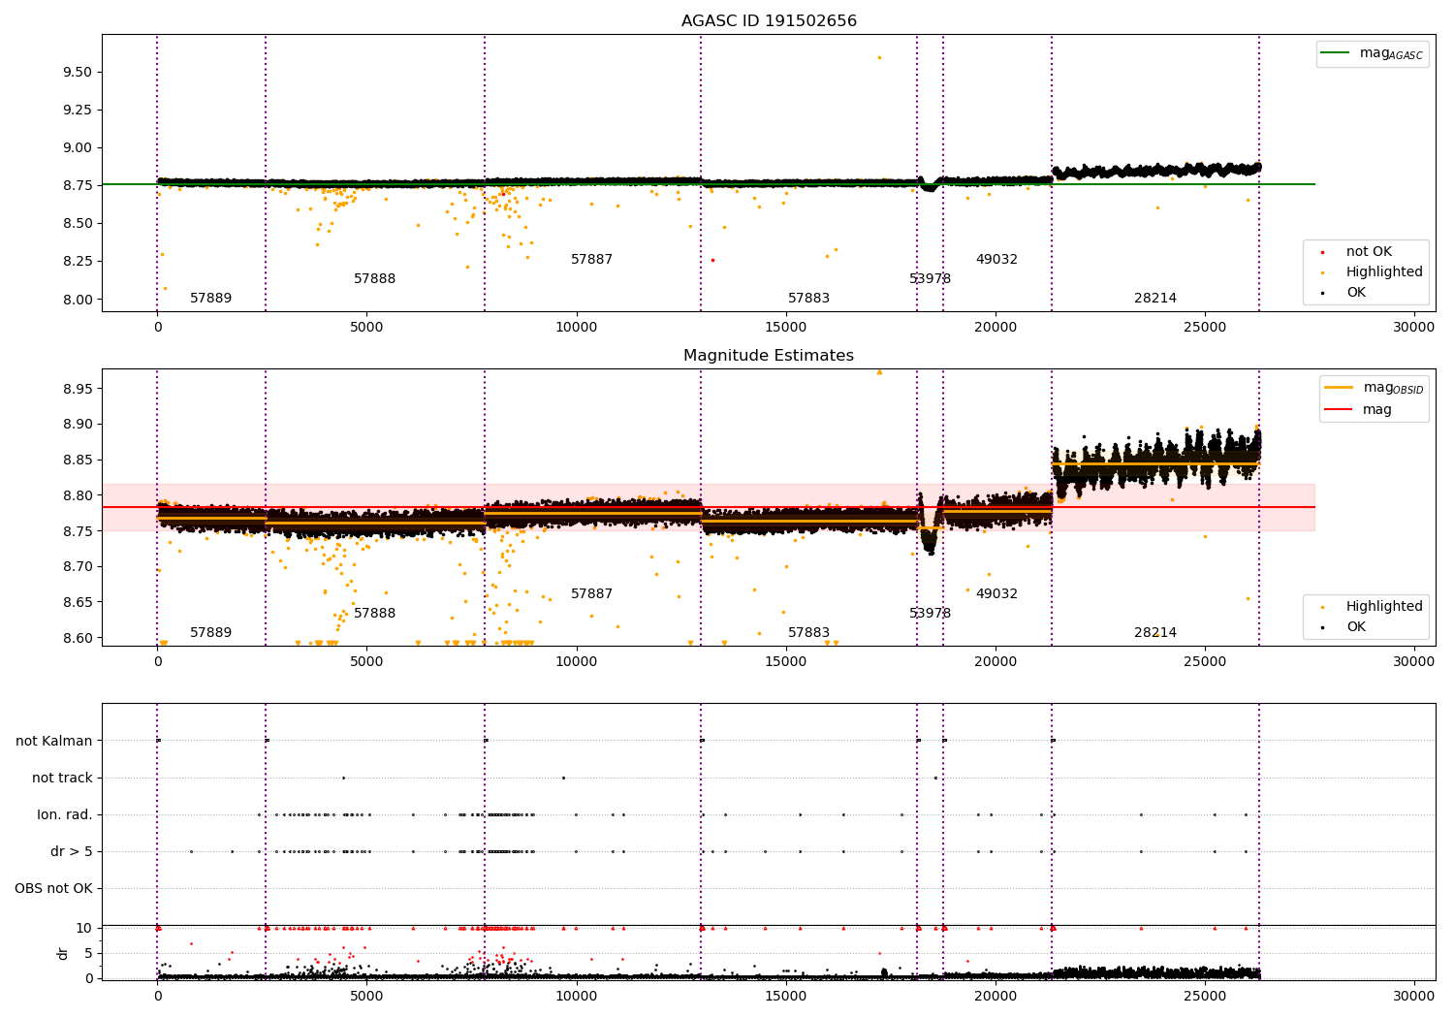
Task: Click the 15000 x-axis tick of bottom plot
Action: [x=785, y=997]
